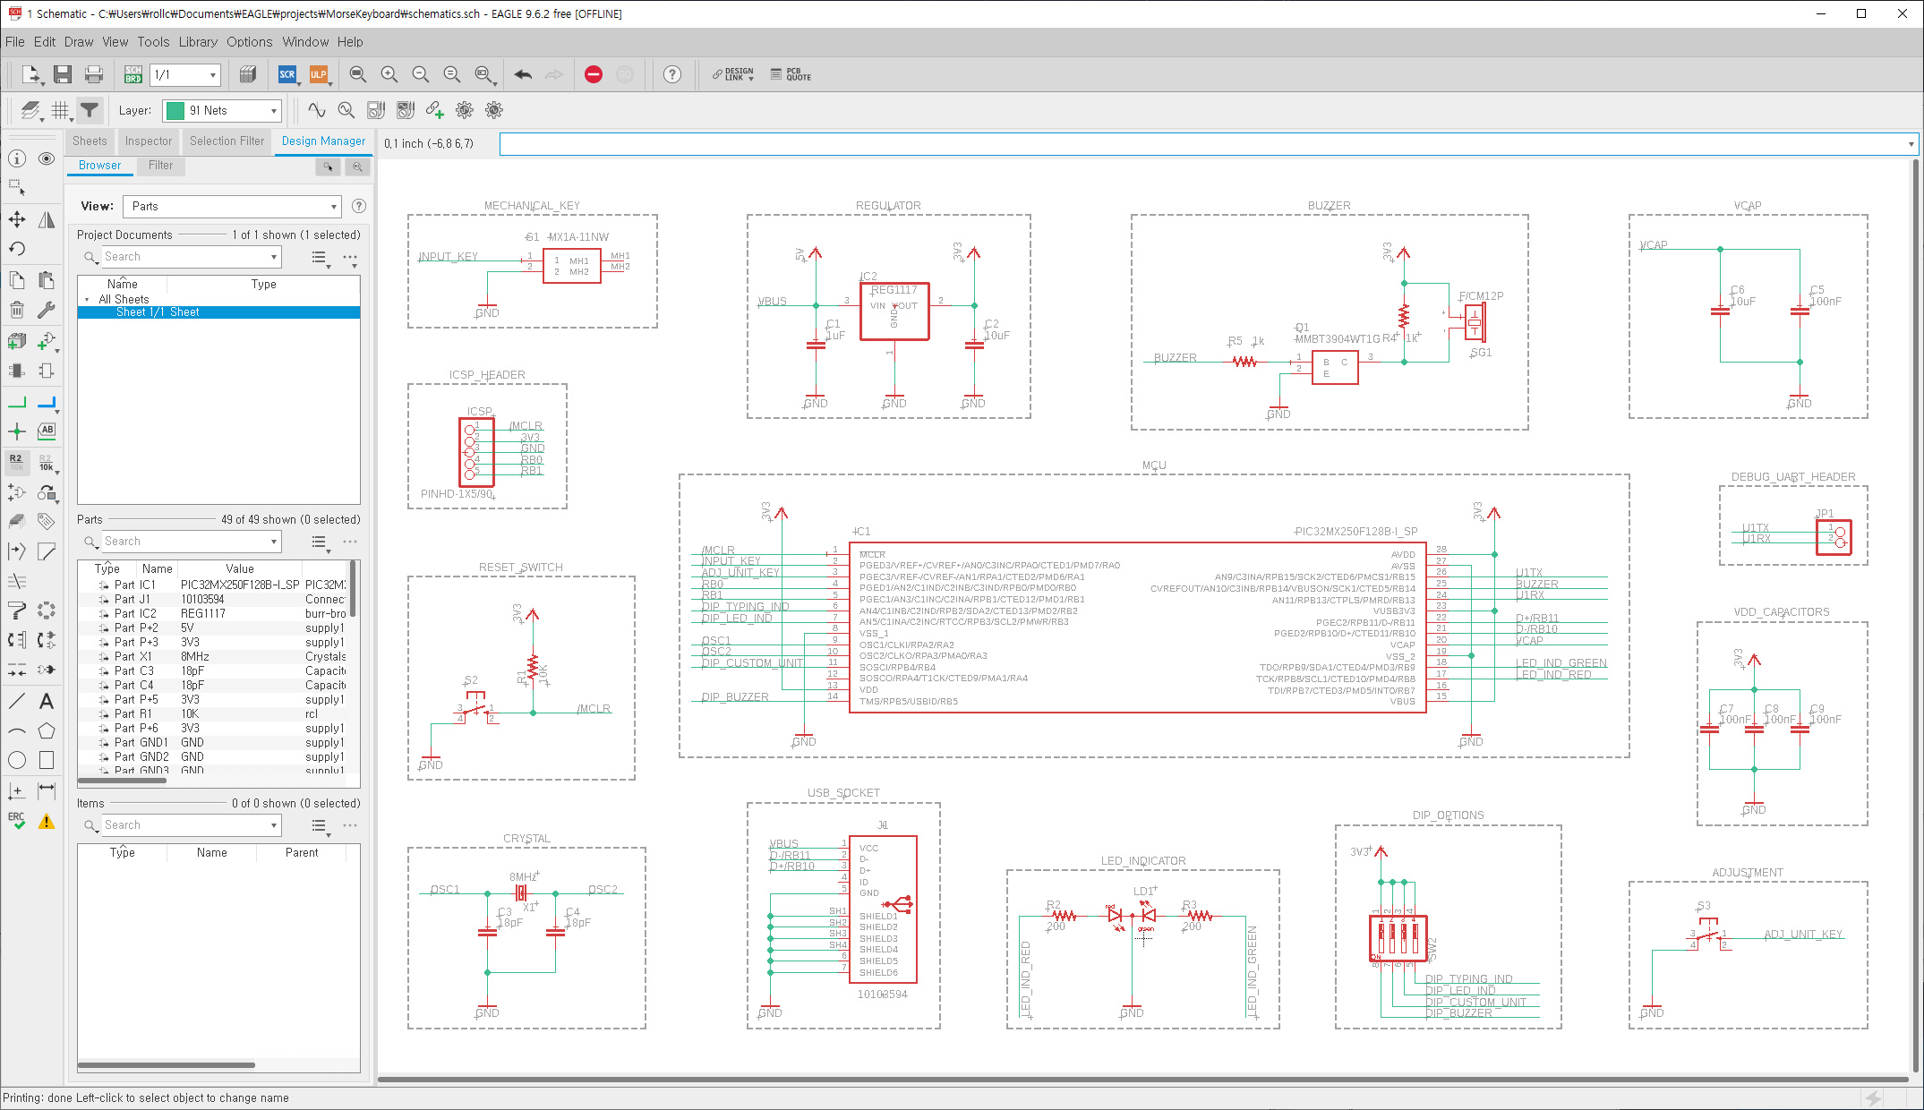This screenshot has height=1110, width=1924.
Task: Select the Mirror tool
Action: [x=47, y=219]
